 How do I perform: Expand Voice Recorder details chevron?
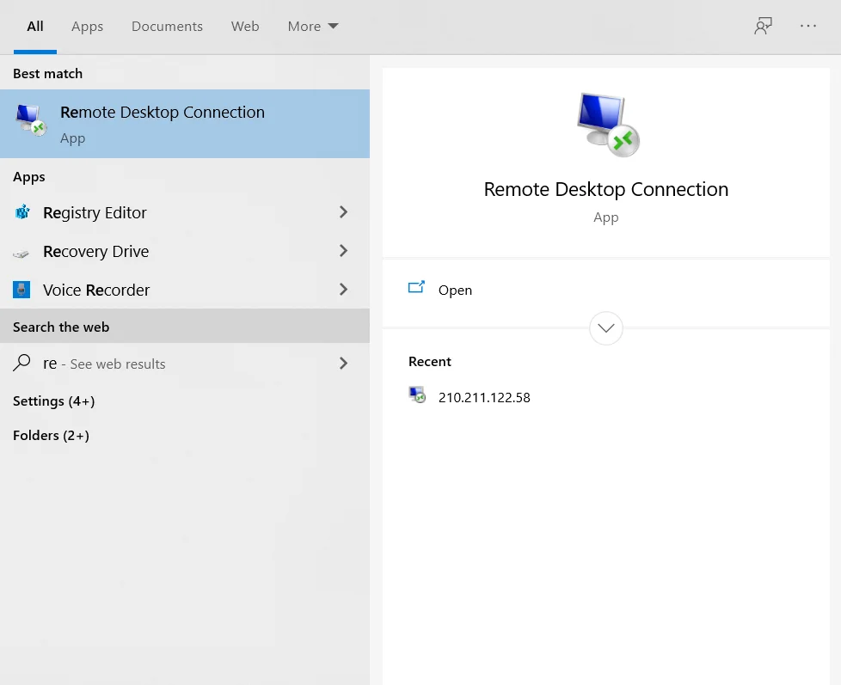344,290
